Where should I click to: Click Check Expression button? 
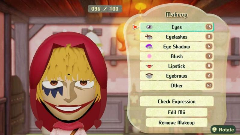pyautogui.click(x=177, y=101)
